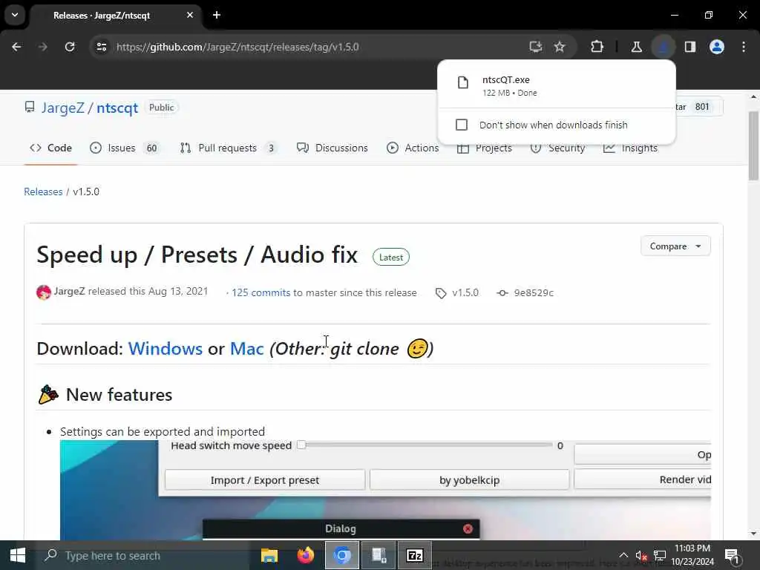This screenshot has height=570, width=760.
Task: Download the Windows build
Action: 166,349
